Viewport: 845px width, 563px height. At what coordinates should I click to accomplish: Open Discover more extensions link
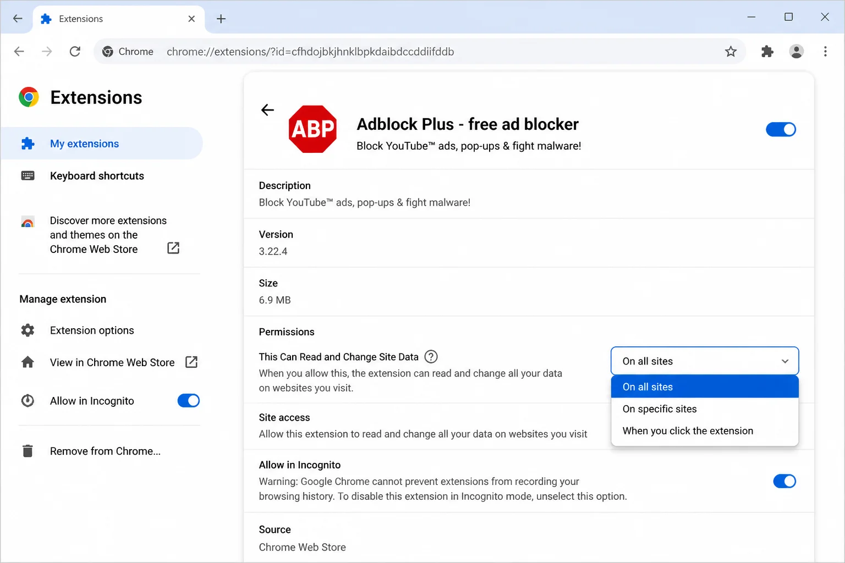click(x=108, y=235)
